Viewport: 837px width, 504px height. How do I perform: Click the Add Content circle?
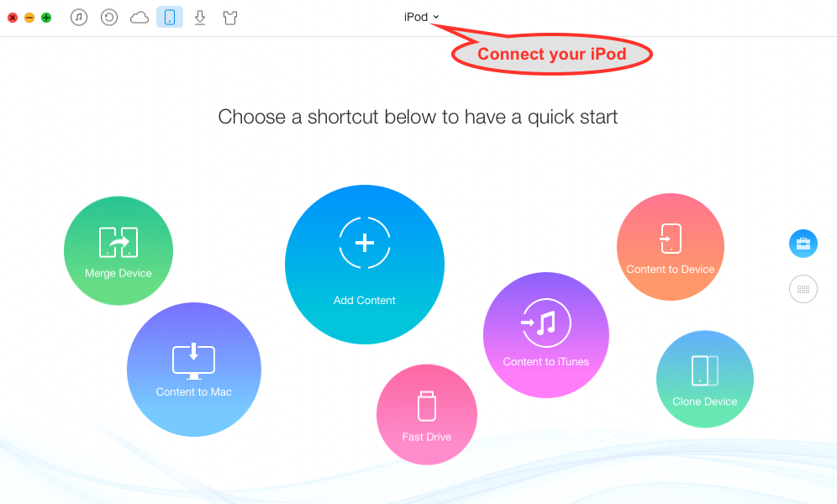pyautogui.click(x=365, y=265)
